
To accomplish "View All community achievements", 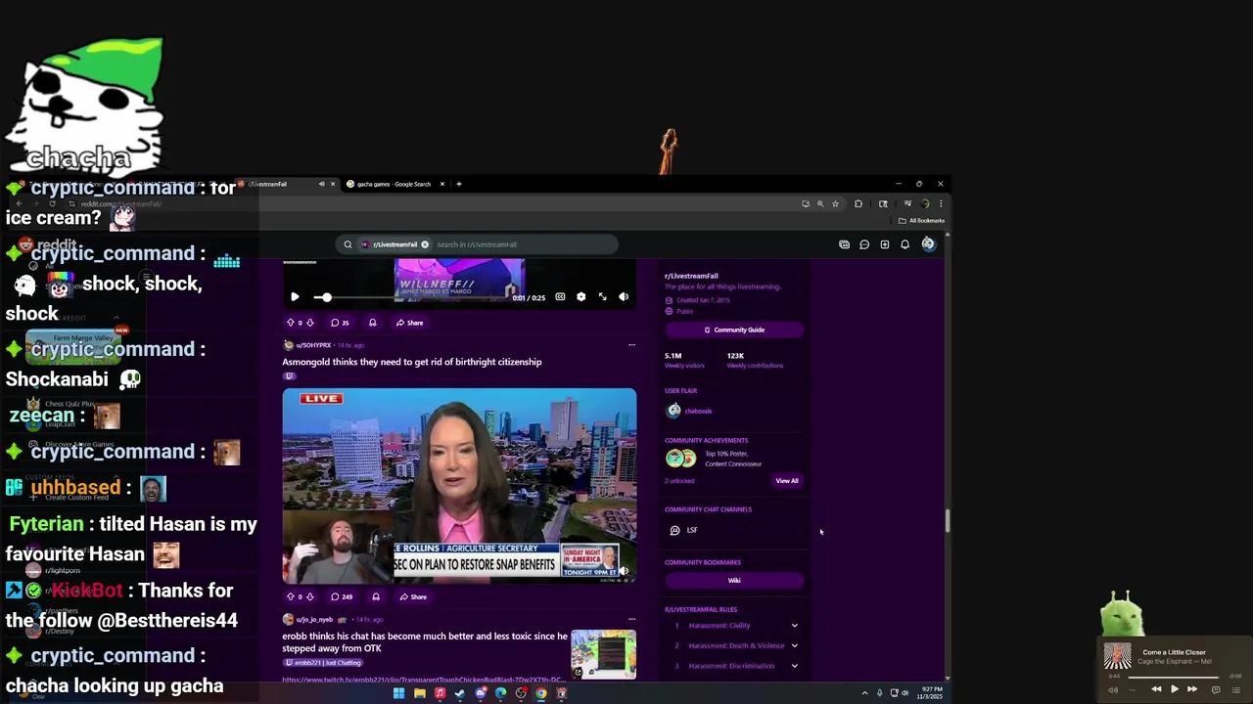I will pyautogui.click(x=787, y=481).
